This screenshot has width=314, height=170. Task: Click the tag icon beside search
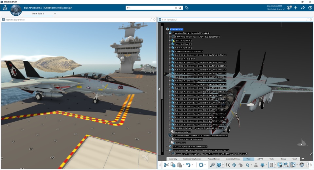(x=186, y=8)
